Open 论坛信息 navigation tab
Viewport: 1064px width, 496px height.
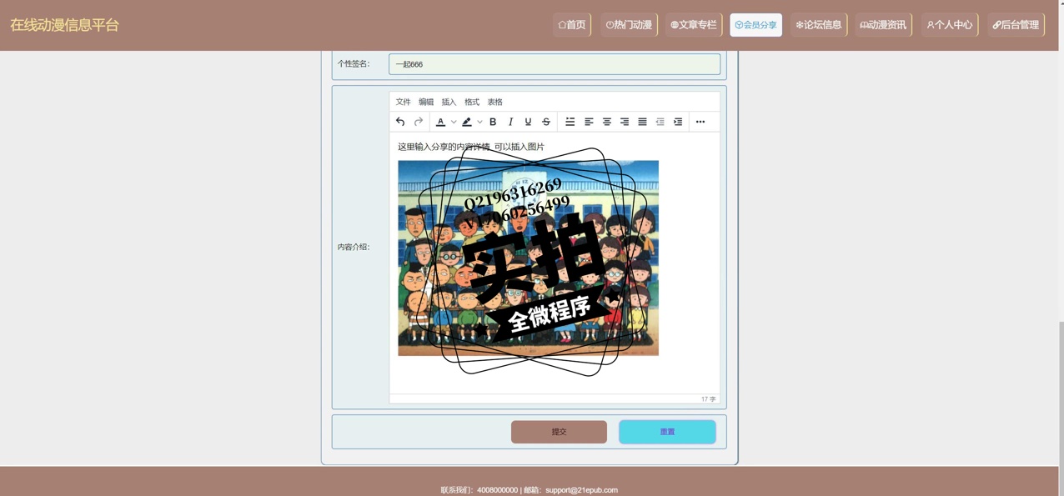pyautogui.click(x=819, y=25)
